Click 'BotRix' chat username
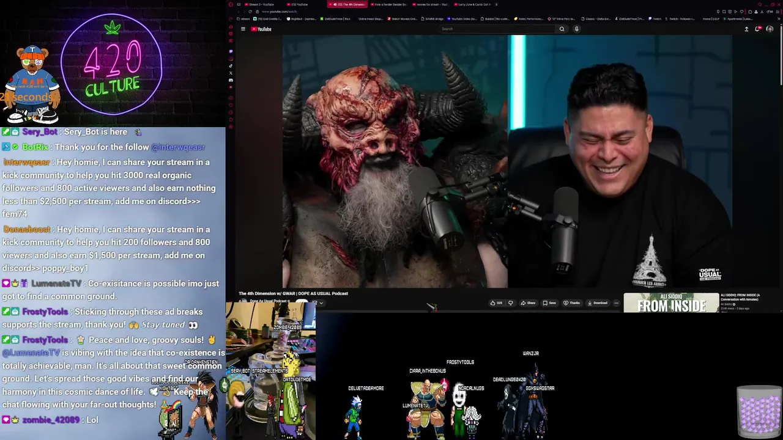783x440 pixels. coord(35,147)
